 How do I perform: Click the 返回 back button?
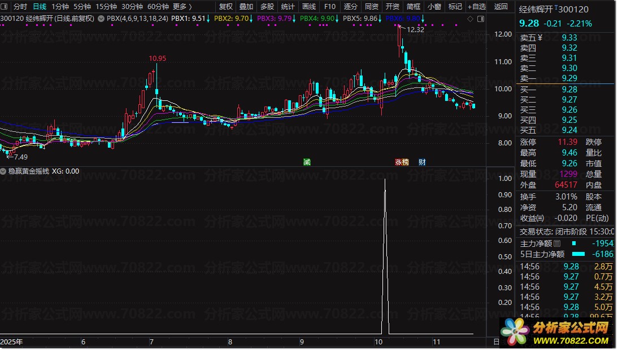tap(501, 7)
